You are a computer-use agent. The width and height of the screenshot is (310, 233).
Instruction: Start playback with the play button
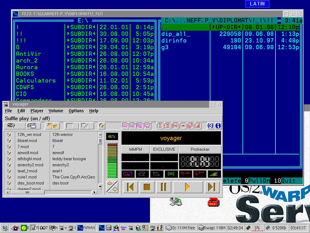[x=188, y=187]
